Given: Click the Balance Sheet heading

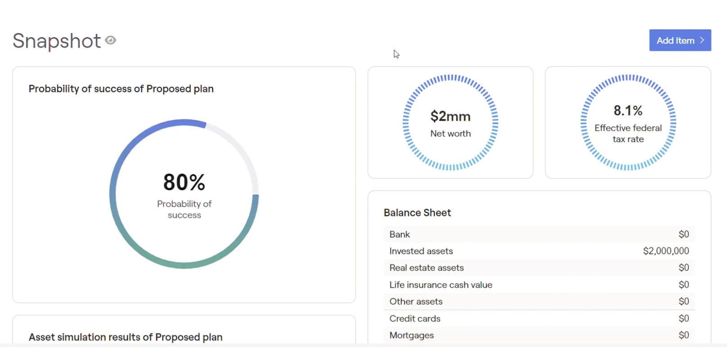Looking at the screenshot, I should pos(417,213).
